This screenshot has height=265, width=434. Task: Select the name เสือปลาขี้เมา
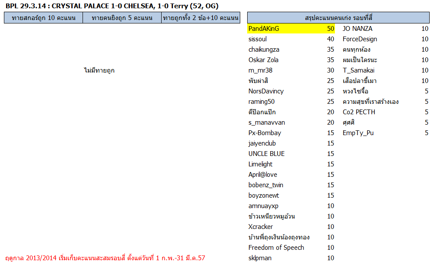(x=360, y=81)
